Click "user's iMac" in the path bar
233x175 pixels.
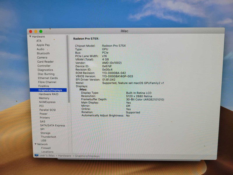(47, 155)
